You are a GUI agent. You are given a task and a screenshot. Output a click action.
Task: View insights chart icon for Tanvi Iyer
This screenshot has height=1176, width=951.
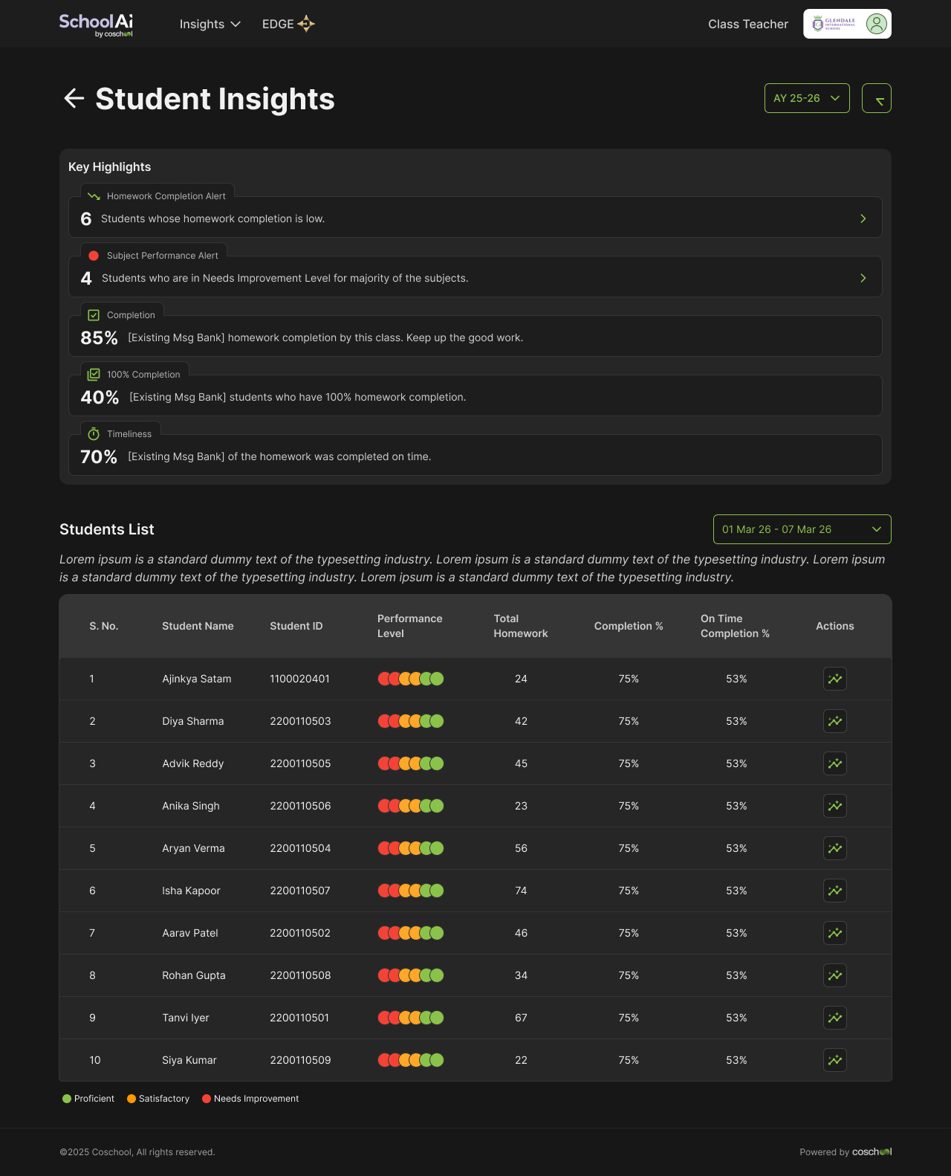point(835,1018)
